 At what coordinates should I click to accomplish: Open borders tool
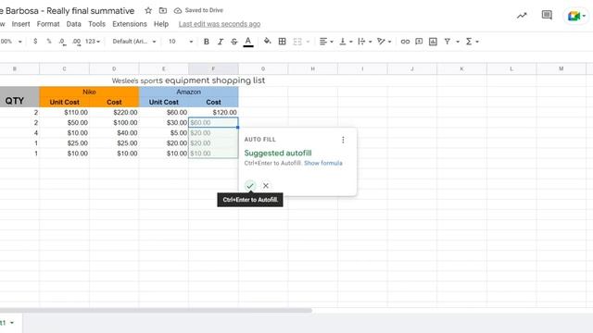pyautogui.click(x=282, y=42)
